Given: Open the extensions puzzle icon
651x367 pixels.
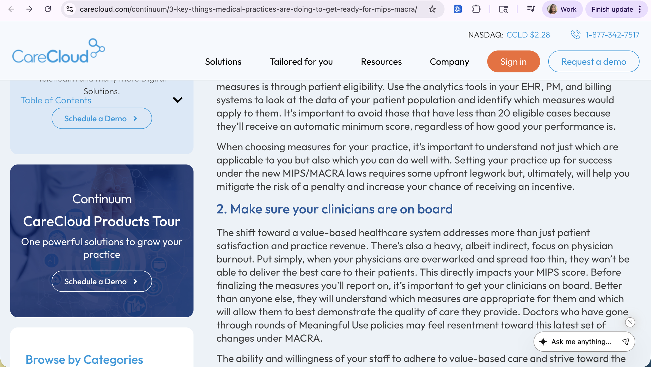Looking at the screenshot, I should tap(476, 9).
